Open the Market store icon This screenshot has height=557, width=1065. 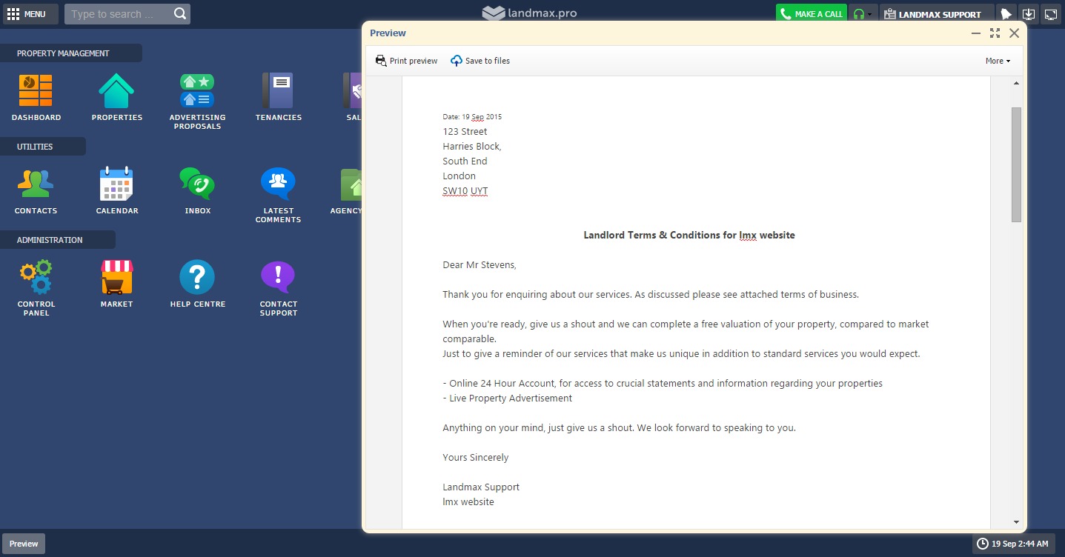(x=116, y=278)
